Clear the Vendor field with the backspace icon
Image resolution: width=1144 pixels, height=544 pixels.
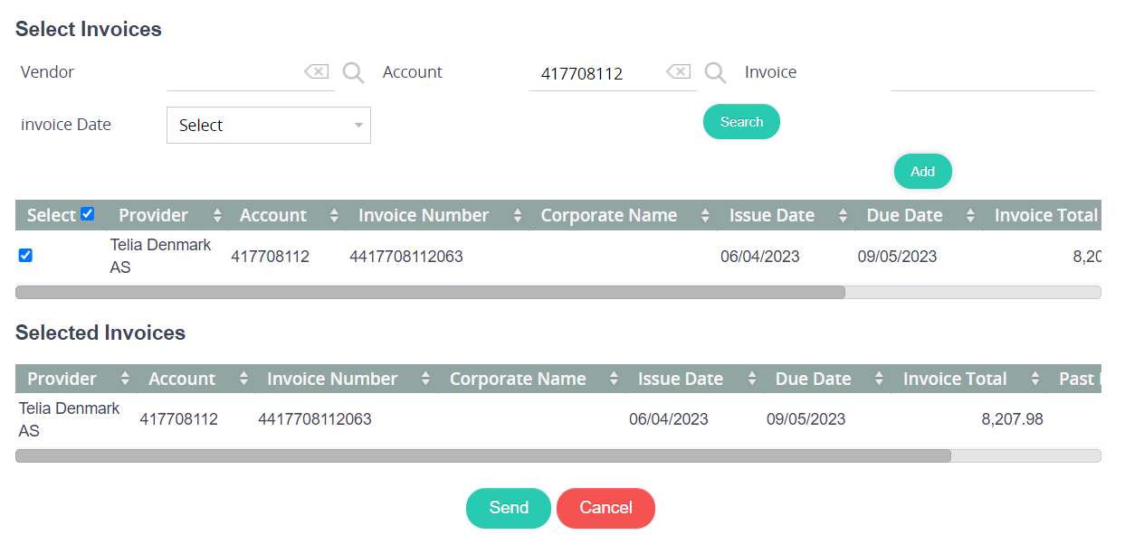pos(316,72)
